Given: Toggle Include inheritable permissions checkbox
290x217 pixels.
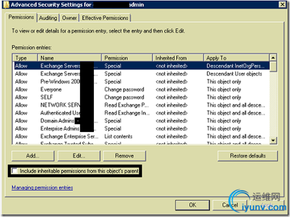Looking at the screenshot, I should [14, 171].
